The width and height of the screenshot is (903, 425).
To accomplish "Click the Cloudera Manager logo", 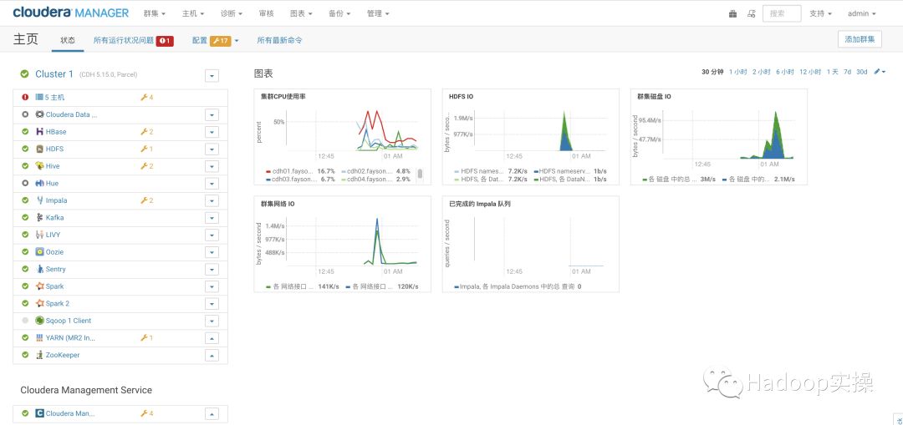I will [71, 13].
